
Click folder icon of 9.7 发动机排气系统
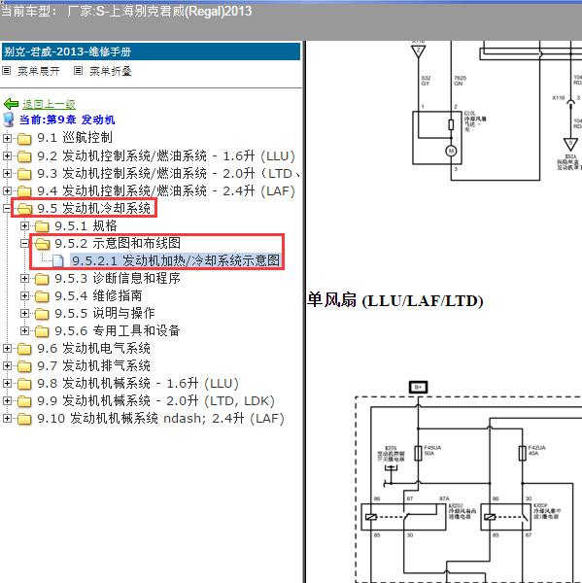click(x=24, y=366)
